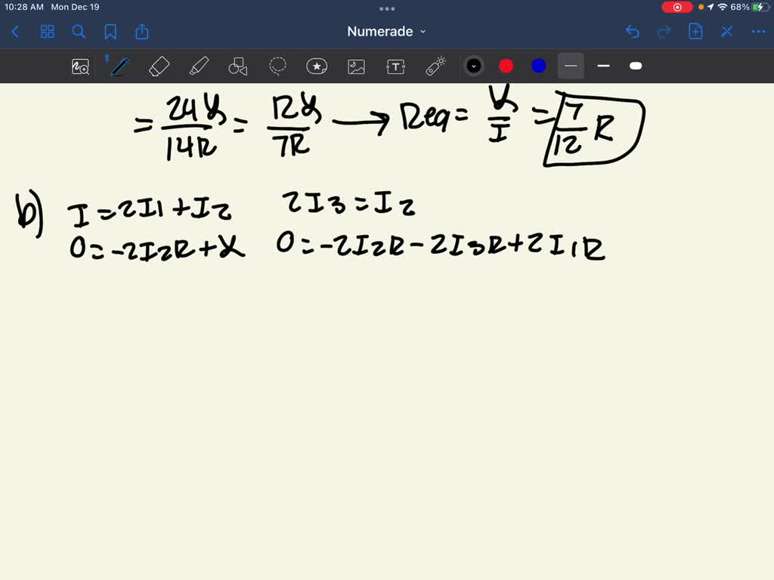Open the add page menu
The height and width of the screenshot is (580, 774).
click(x=695, y=32)
